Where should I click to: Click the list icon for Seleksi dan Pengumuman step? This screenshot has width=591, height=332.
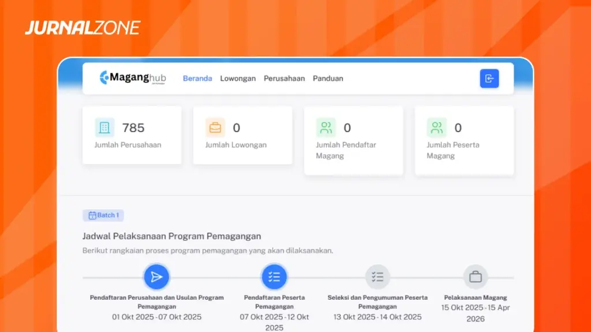377,276
